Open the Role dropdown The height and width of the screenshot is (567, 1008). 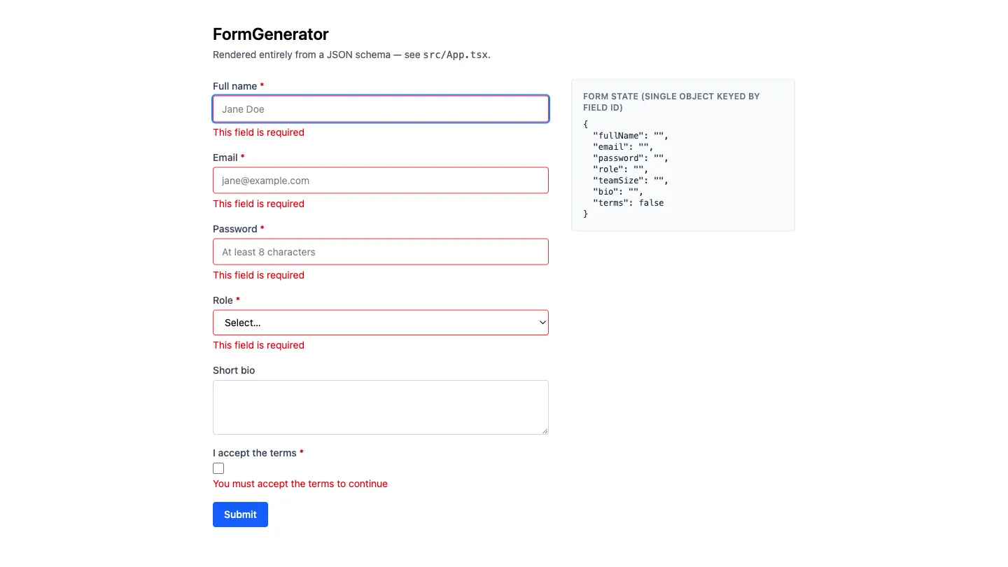[381, 323]
